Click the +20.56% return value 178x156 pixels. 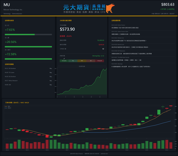click(x=11, y=42)
